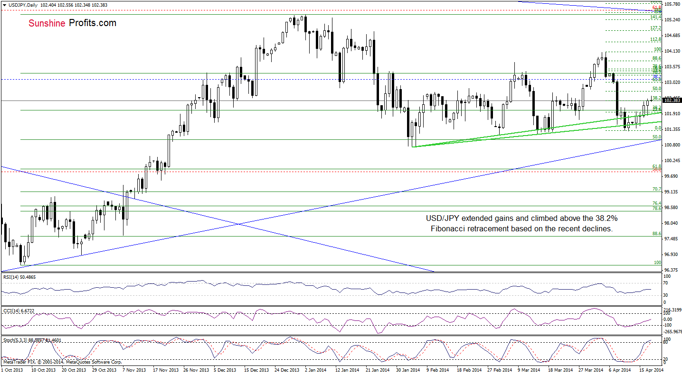The height and width of the screenshot is (374, 682).
Task: Click price axis label 105.780
Action: [x=673, y=4]
